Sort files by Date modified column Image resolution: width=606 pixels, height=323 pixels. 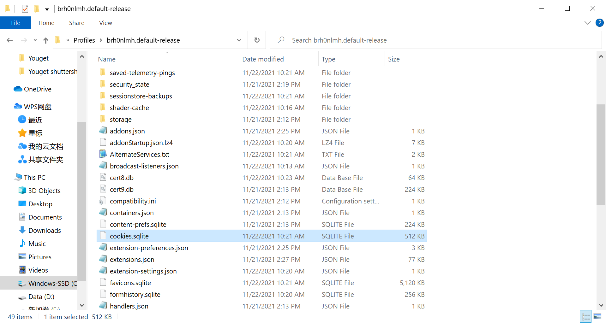263,59
